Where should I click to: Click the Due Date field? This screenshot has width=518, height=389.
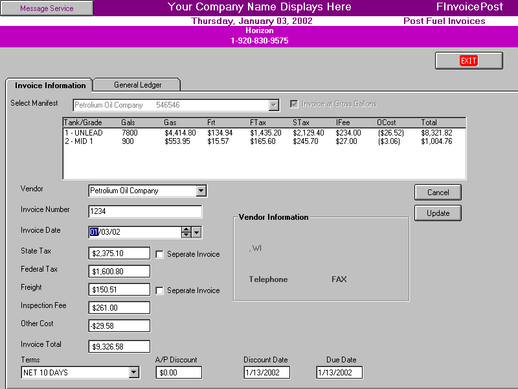point(339,372)
